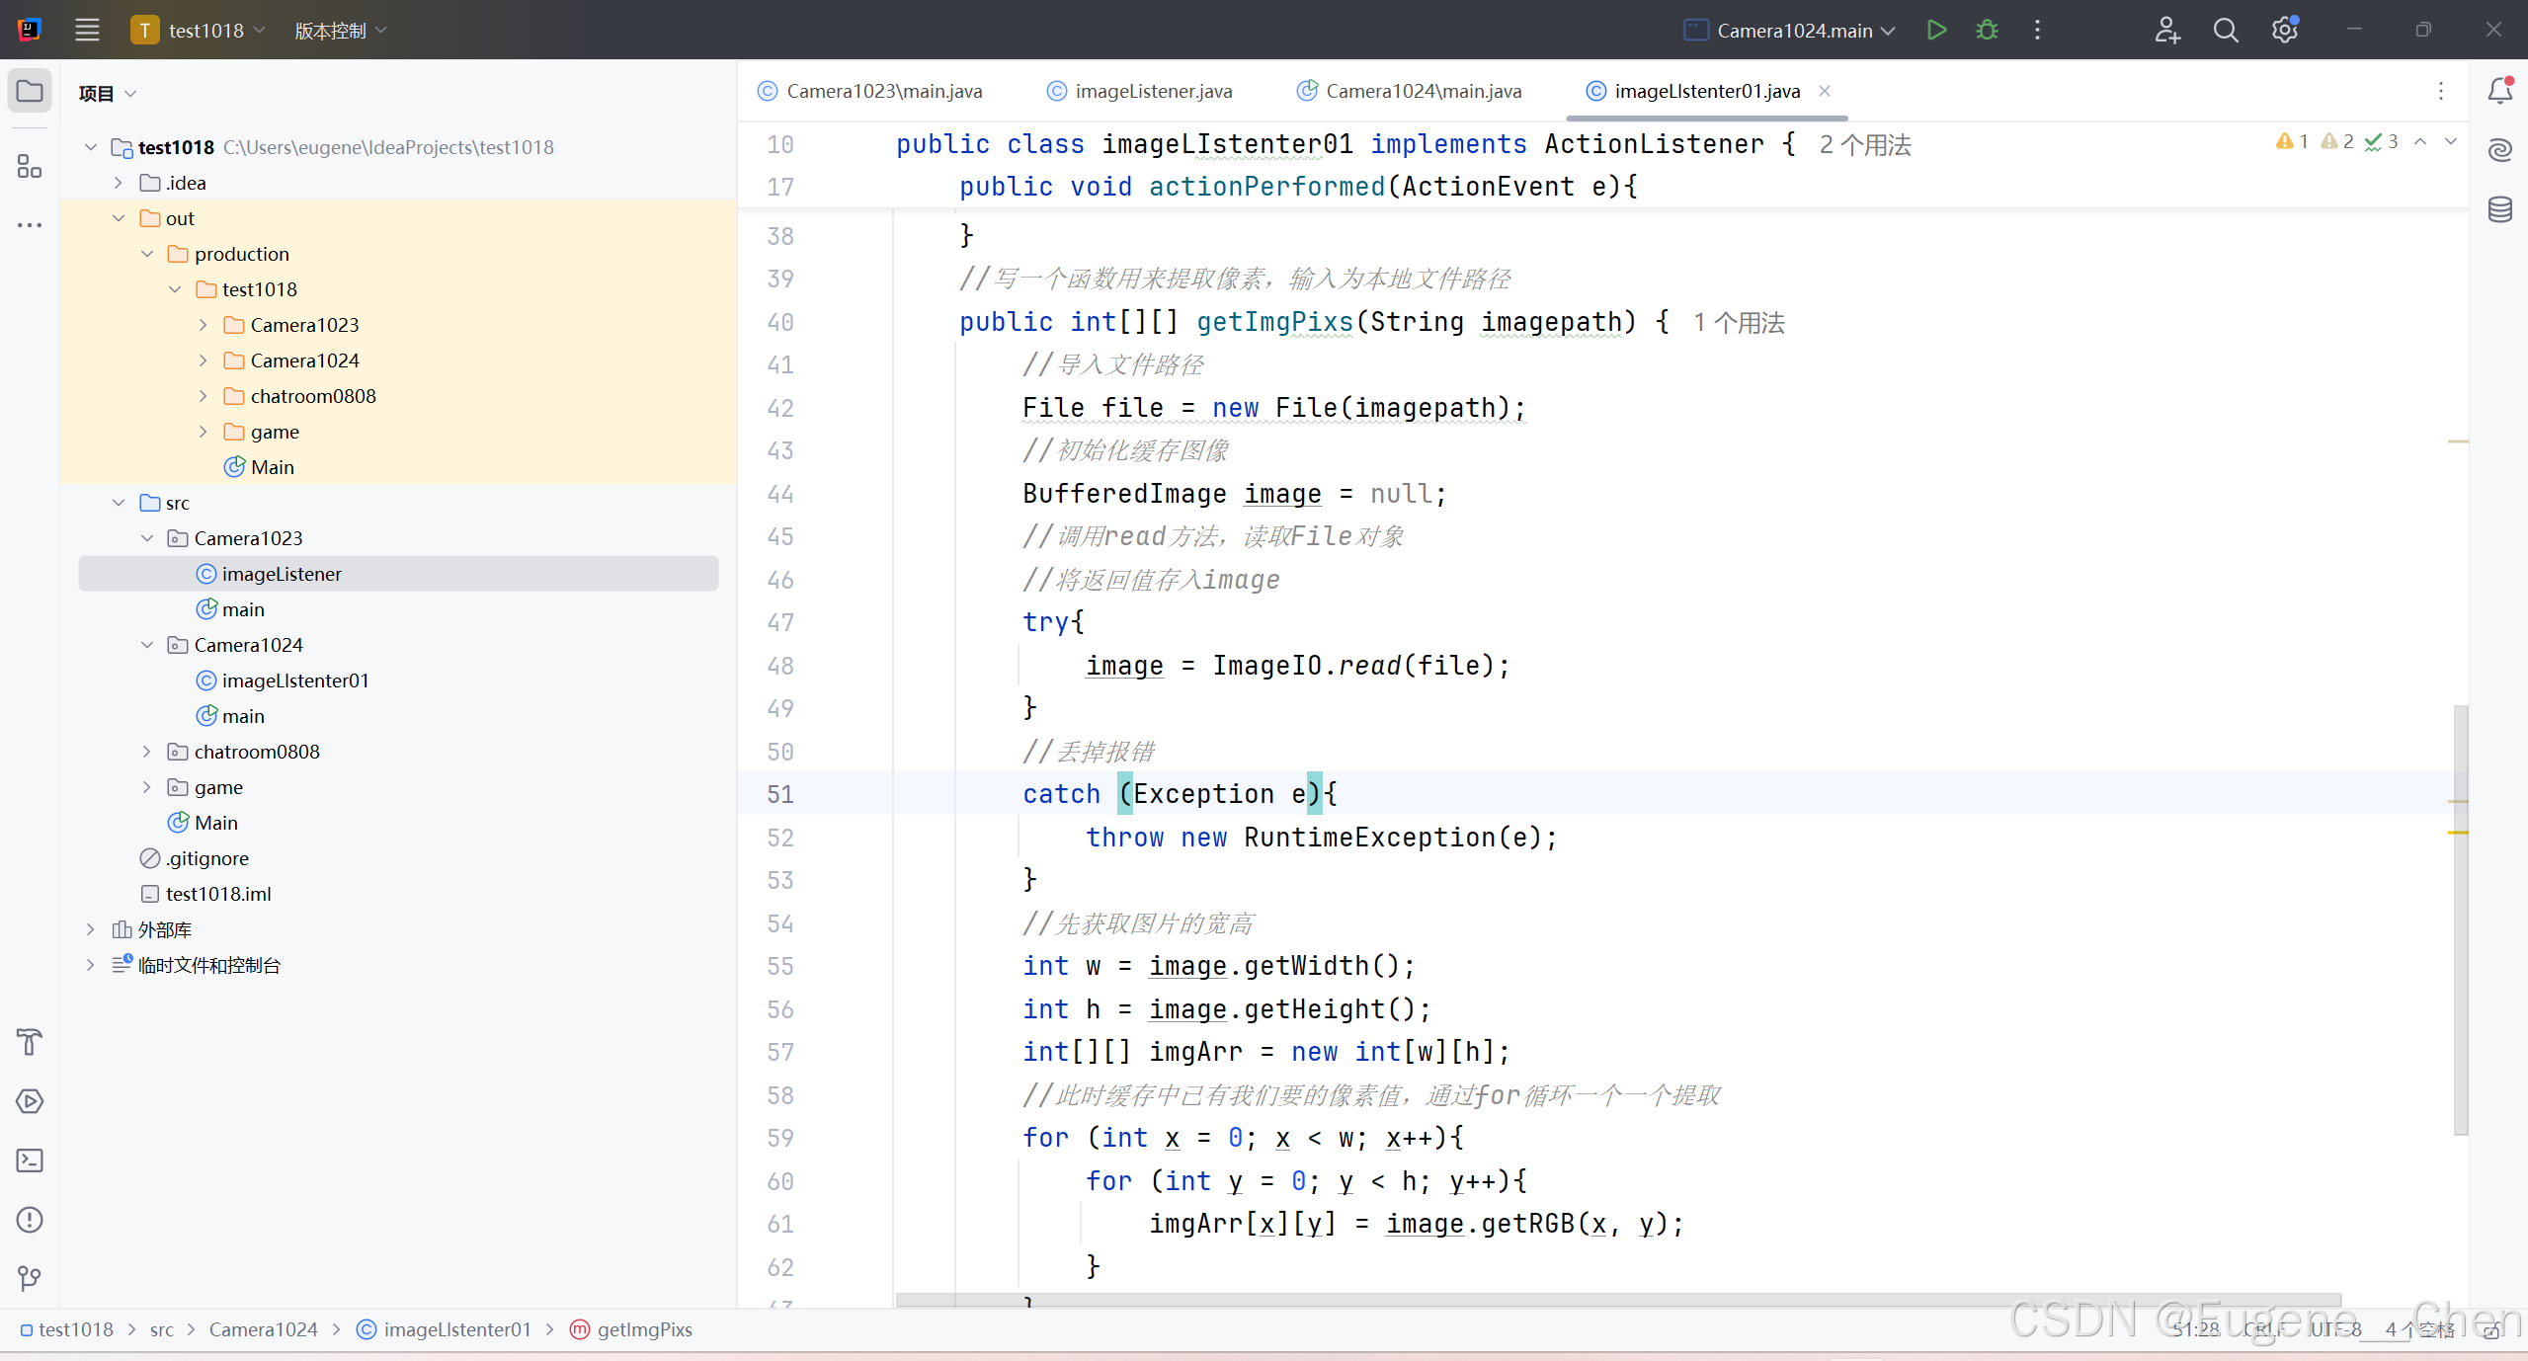This screenshot has height=1361, width=2528.
Task: Expand the chatroom0808 package under src
Action: pos(147,752)
